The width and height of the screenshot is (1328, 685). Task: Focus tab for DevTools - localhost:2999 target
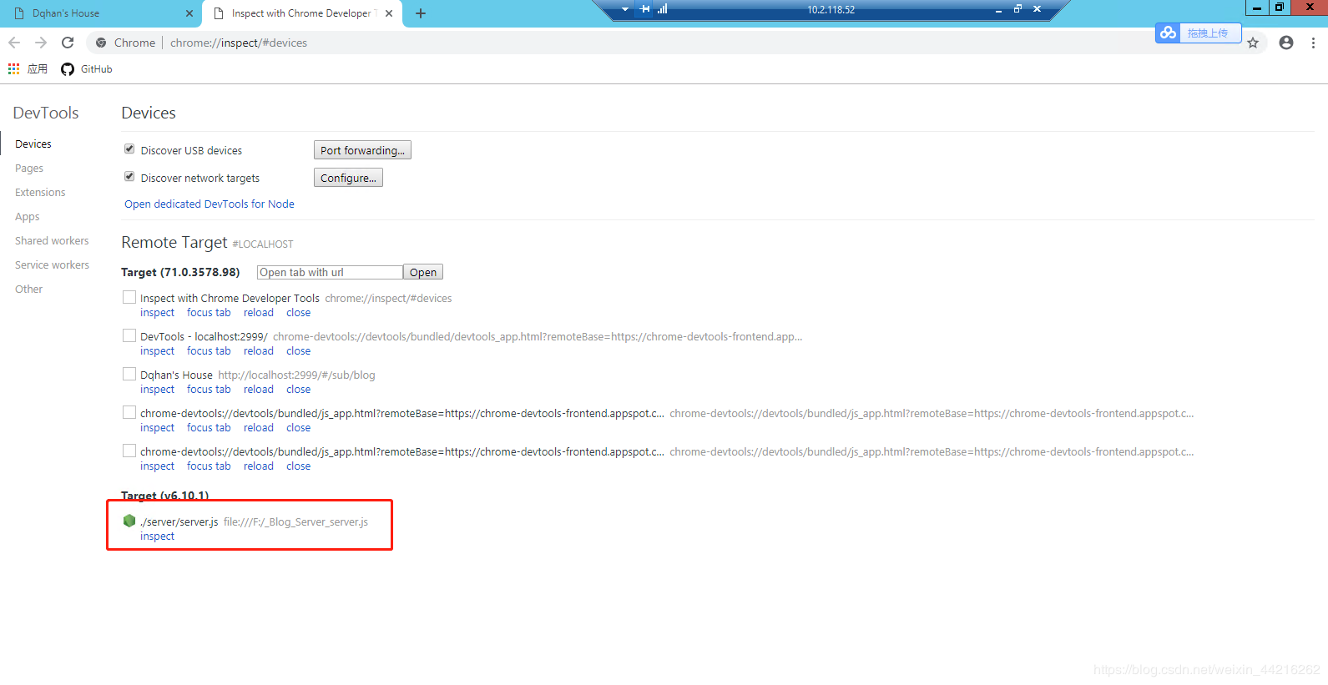tap(209, 351)
